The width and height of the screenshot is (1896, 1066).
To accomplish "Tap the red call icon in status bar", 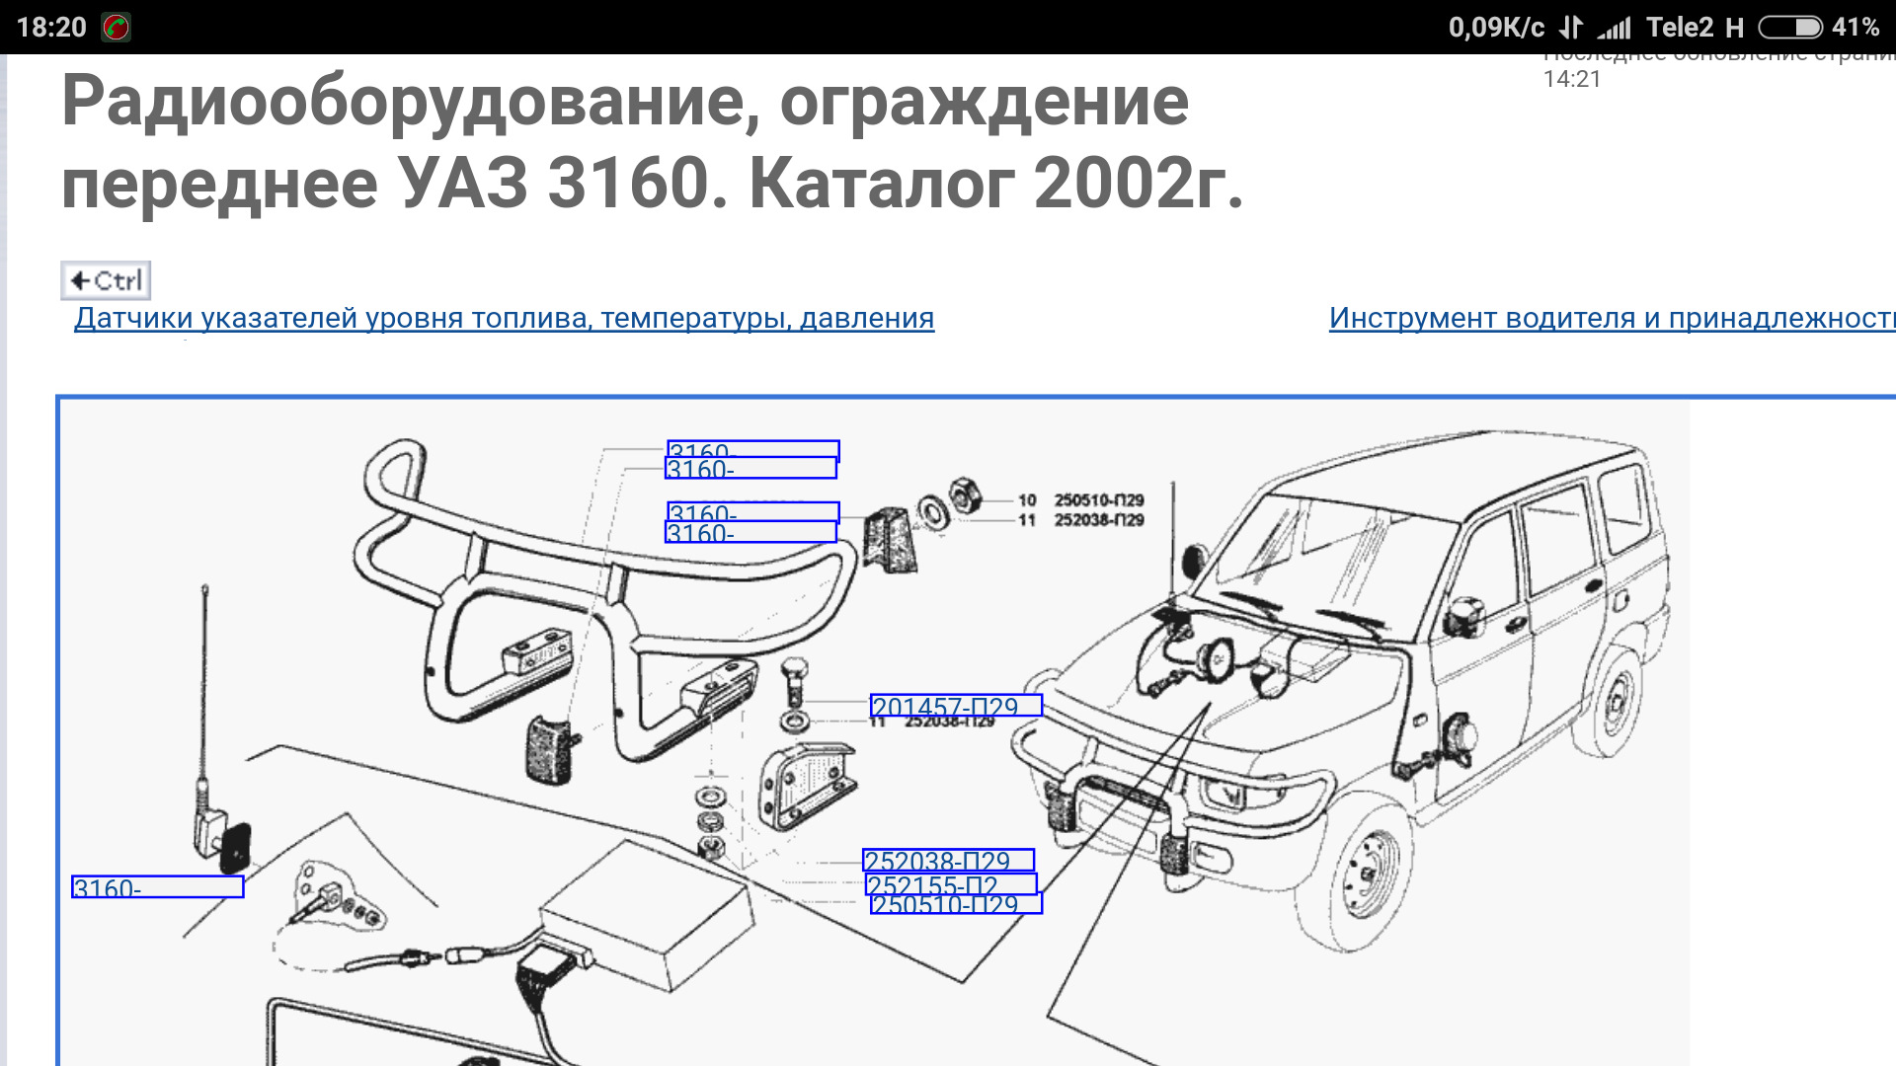I will click(x=117, y=27).
